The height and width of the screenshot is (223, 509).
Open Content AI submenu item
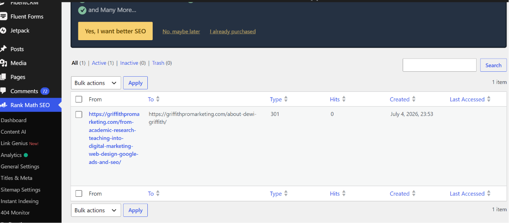[x=13, y=132]
